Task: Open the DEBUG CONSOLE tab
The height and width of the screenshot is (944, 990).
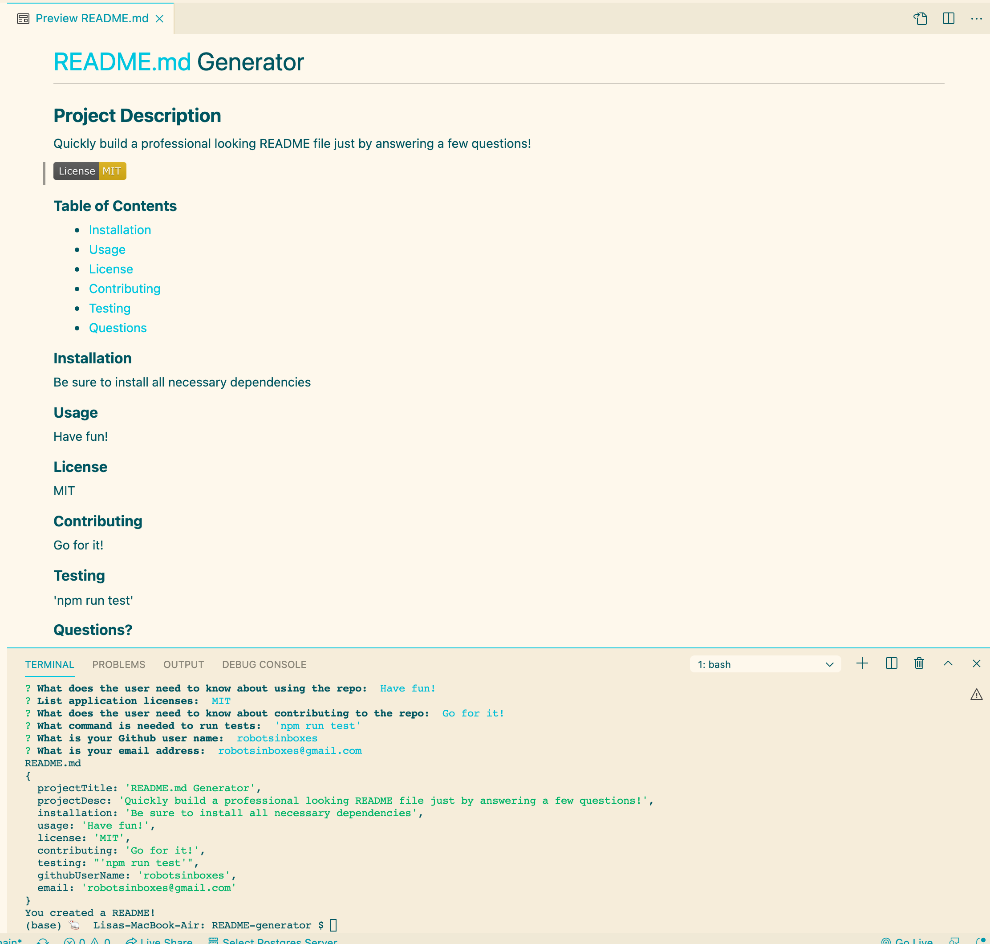Action: [264, 664]
